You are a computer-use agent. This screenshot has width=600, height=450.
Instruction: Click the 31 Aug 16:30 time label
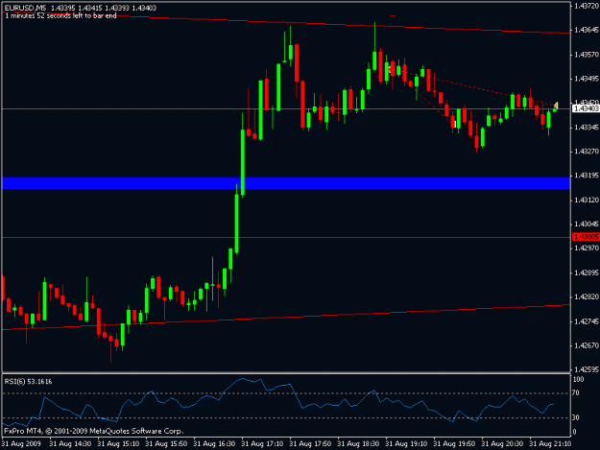214,444
